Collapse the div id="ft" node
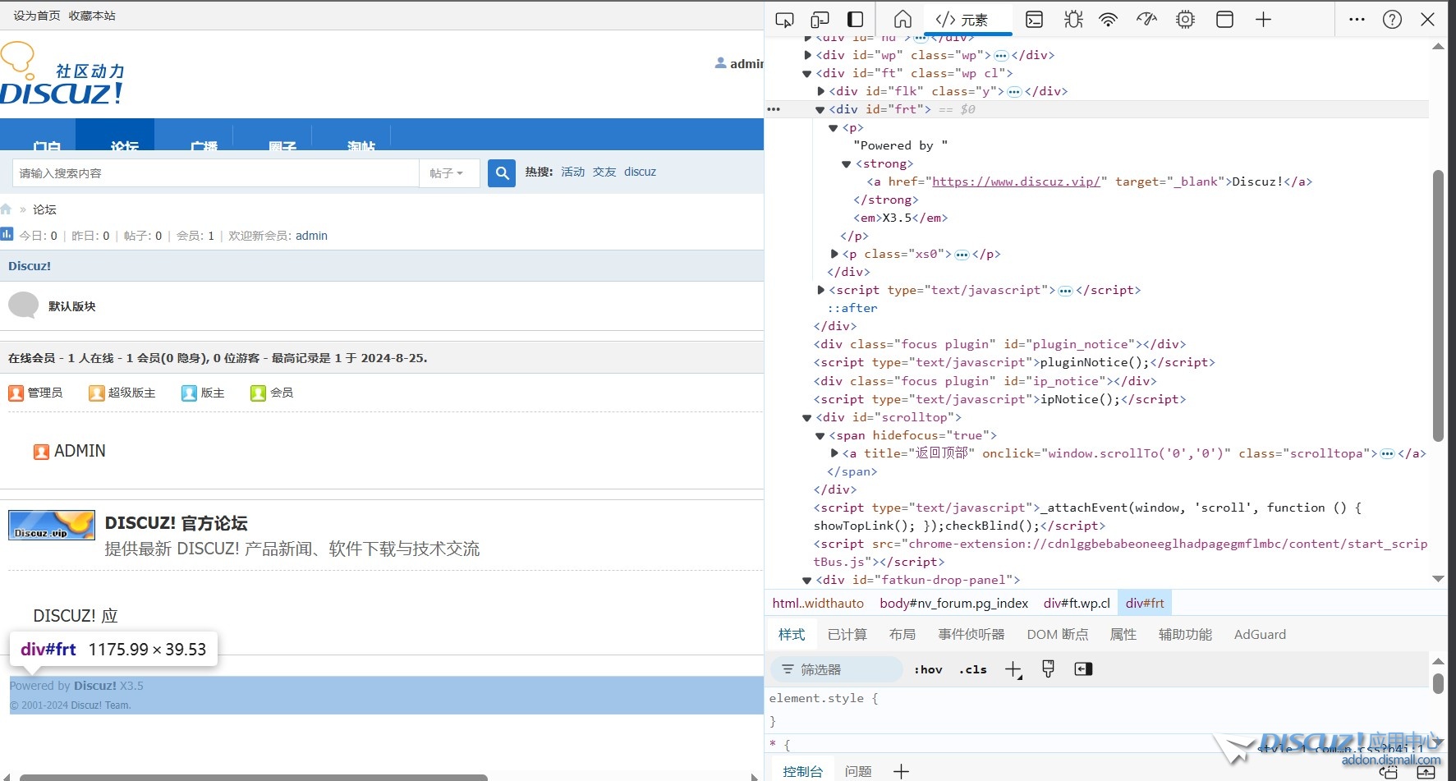Image resolution: width=1456 pixels, height=781 pixels. [807, 73]
